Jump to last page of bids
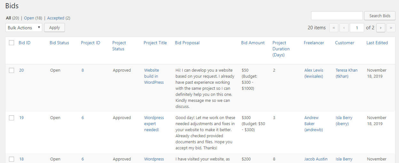 tap(391, 28)
